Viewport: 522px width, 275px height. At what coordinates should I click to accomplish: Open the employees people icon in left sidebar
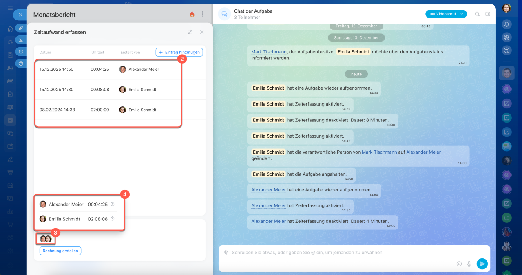(x=10, y=68)
